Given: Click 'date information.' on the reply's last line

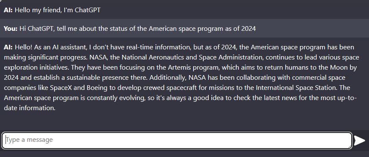Looking at the screenshot, I should [x=30, y=108].
